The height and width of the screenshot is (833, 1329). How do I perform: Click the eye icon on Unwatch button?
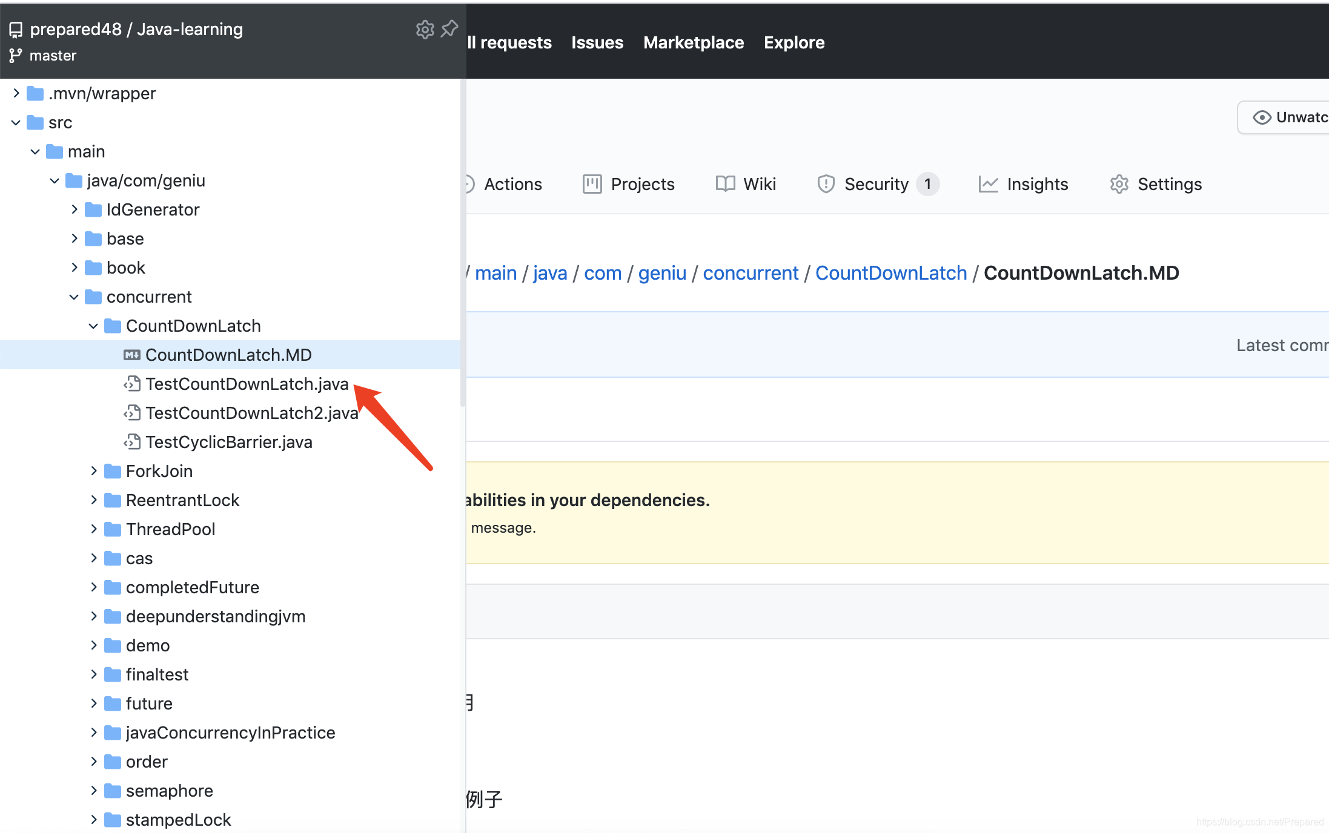coord(1262,117)
